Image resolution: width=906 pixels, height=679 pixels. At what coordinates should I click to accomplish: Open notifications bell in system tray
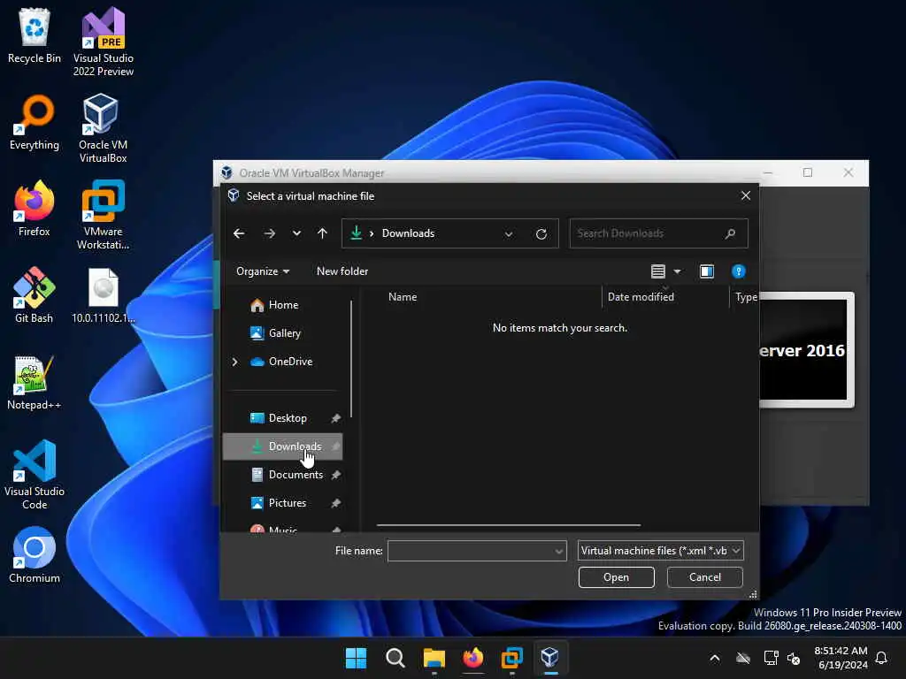(881, 658)
